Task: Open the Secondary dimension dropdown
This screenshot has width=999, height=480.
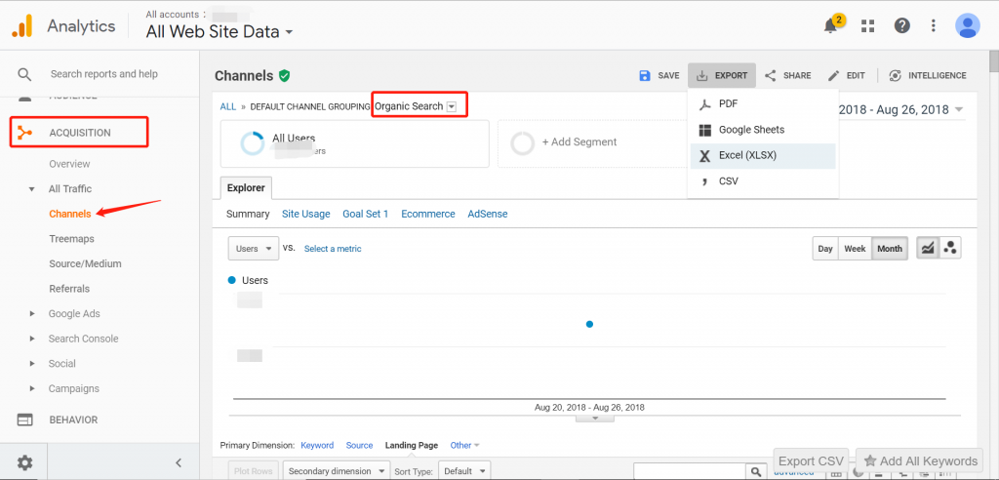Action: [337, 470]
